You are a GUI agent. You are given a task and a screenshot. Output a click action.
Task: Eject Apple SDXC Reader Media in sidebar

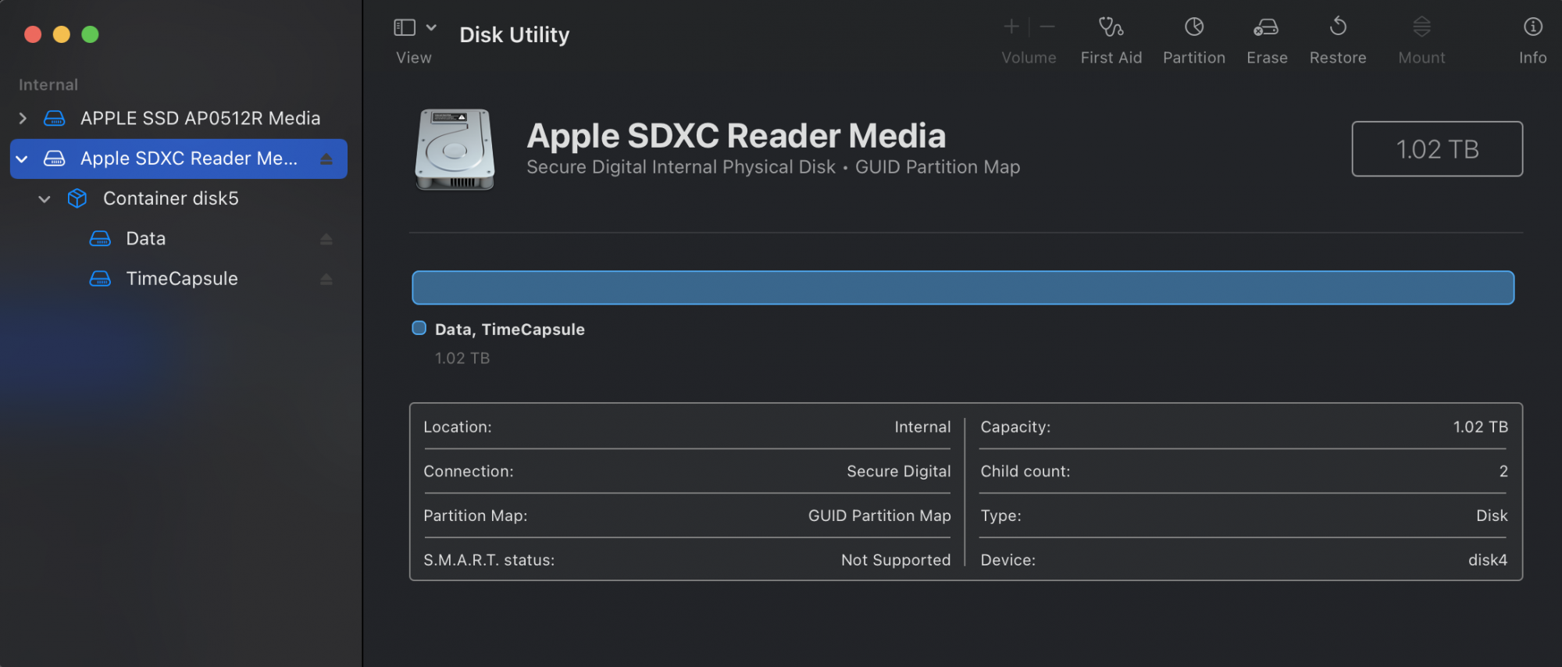click(326, 159)
